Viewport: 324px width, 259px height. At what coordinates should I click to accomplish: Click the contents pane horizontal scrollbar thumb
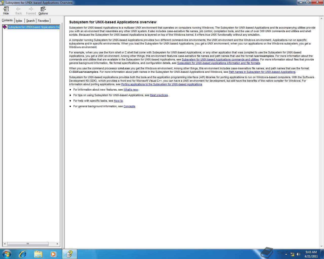(x=28, y=244)
